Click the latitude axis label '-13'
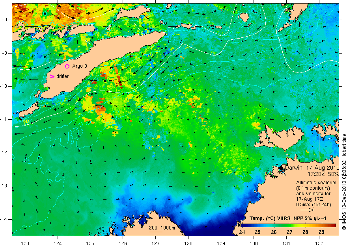Viewport: 347px width, 248px height. tap(4, 186)
